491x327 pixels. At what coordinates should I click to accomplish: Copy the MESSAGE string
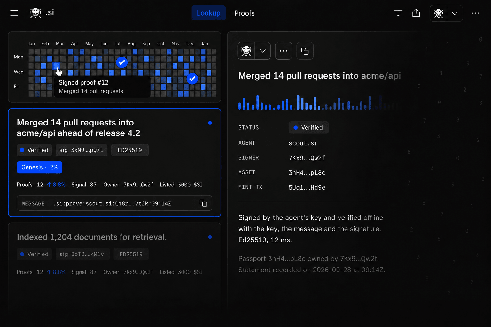(203, 203)
